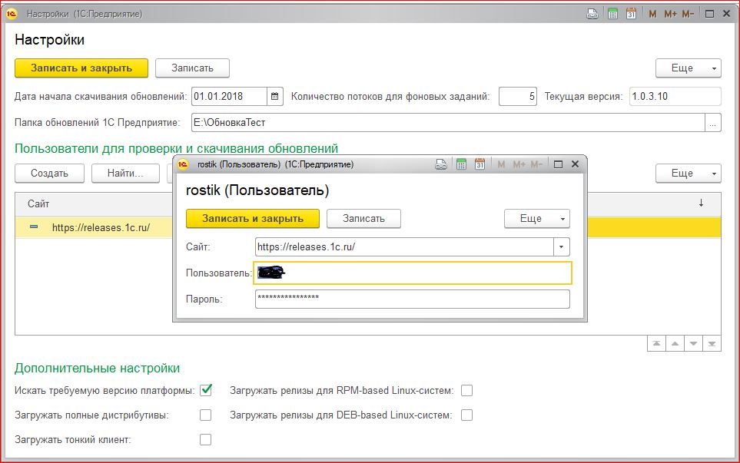
Task: Move row to bottom in users list
Action: pos(712,344)
